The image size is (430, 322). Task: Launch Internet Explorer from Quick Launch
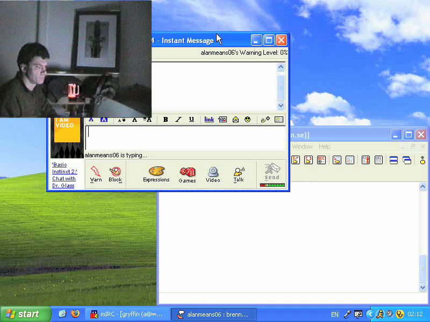click(x=62, y=314)
